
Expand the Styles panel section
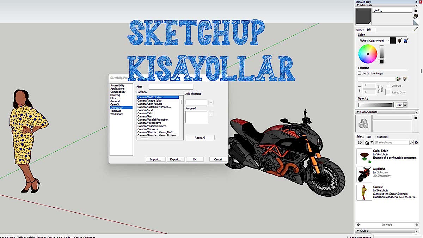tap(357, 231)
